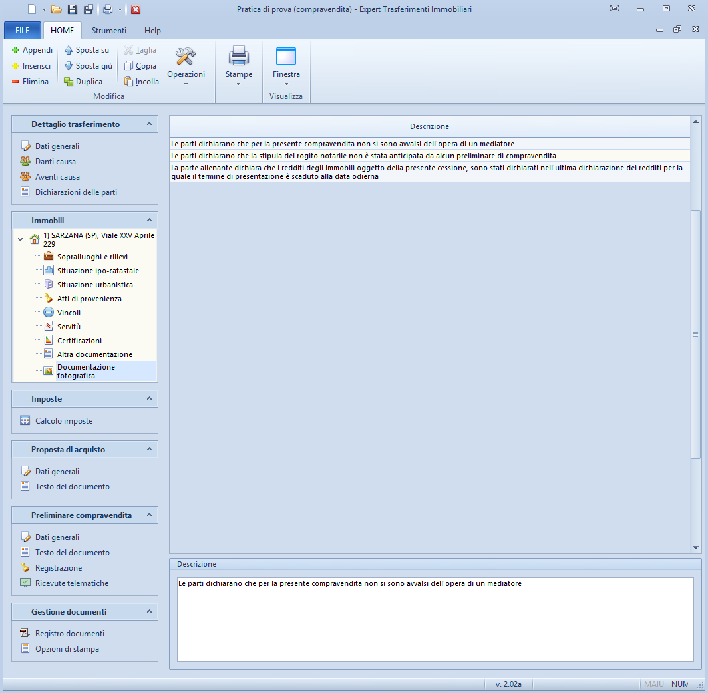Click the Appendi green plus icon
This screenshot has width=708, height=693.
tap(15, 50)
